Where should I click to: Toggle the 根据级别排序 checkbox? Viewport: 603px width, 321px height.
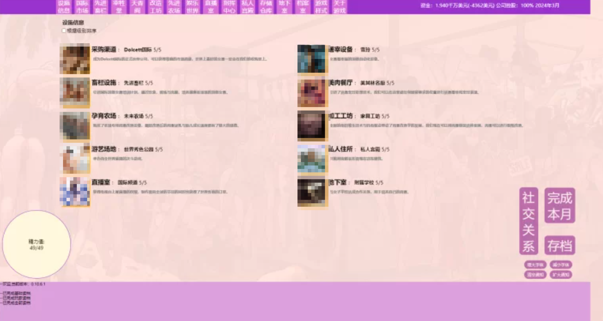point(64,31)
